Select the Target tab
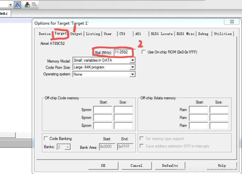 pyautogui.click(x=60, y=33)
